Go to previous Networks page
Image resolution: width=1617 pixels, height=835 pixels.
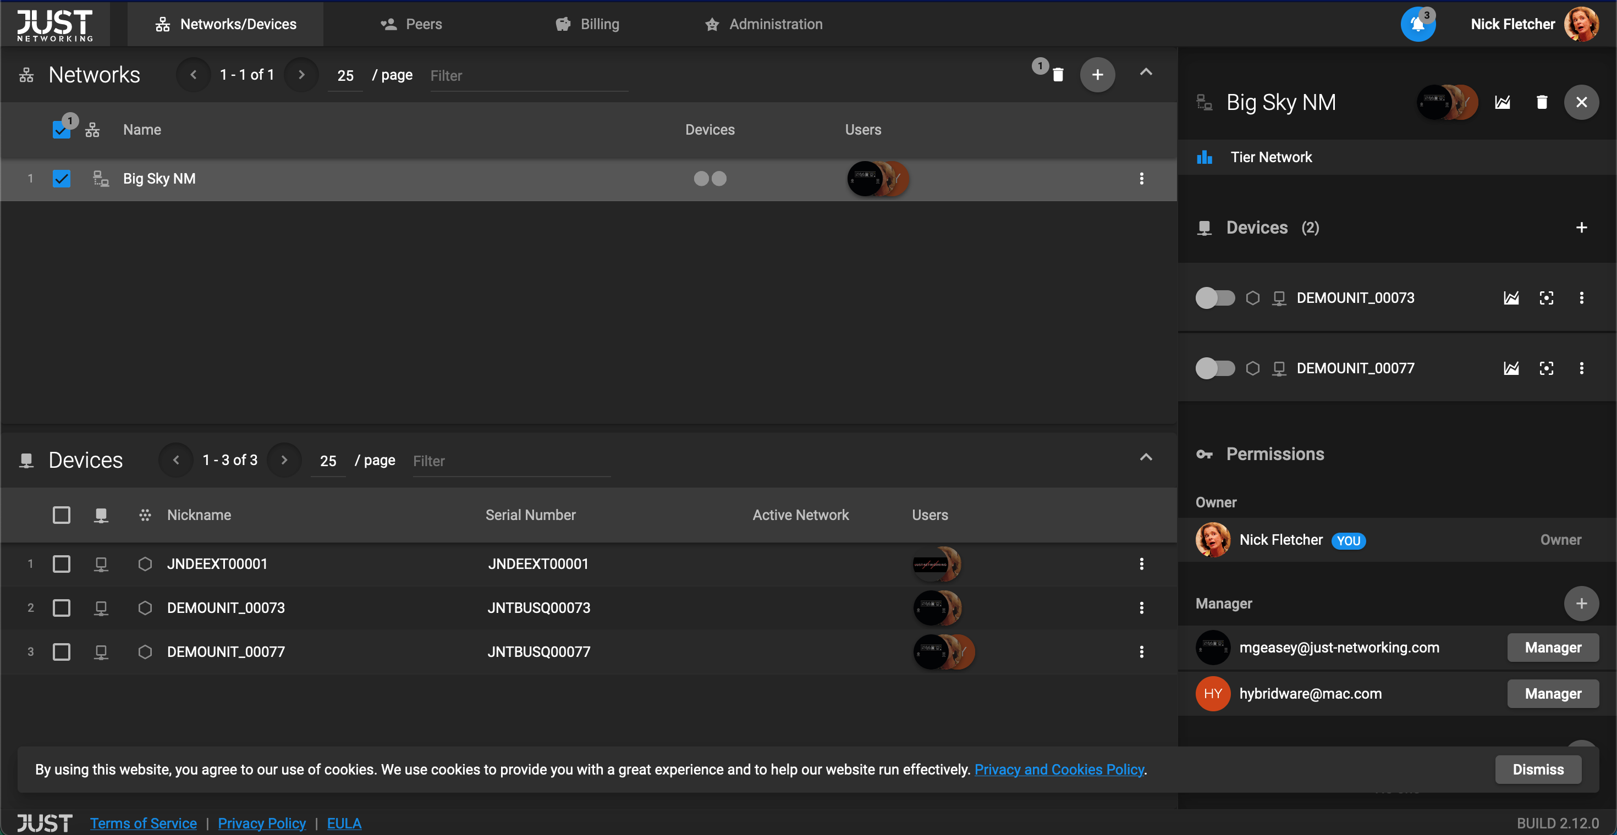click(x=194, y=75)
